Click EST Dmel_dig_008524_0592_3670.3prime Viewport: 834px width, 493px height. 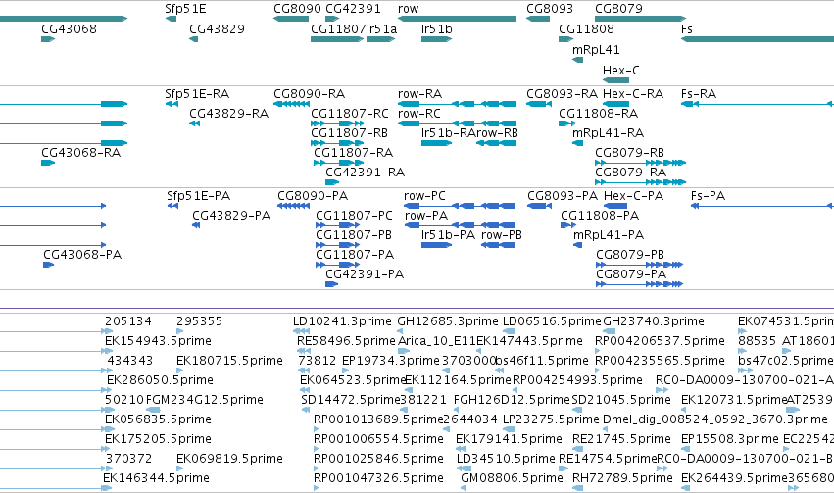tap(714, 419)
